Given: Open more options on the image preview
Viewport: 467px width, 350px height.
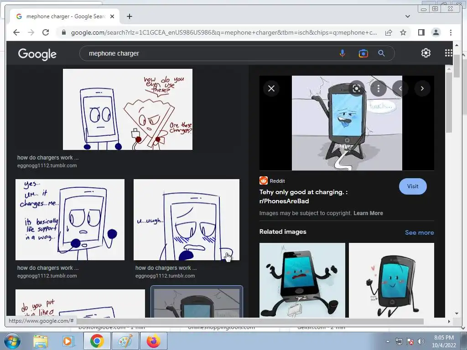Looking at the screenshot, I should click(x=378, y=88).
